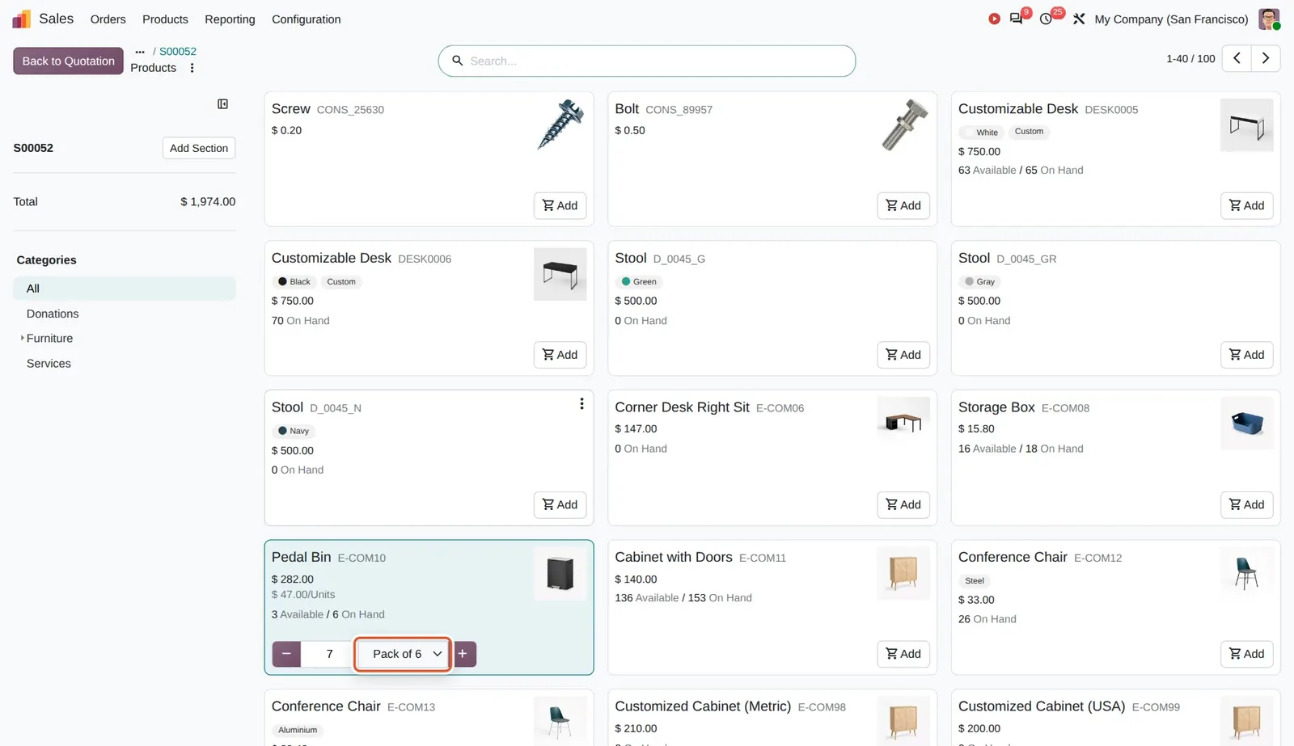Add the Screw to the order
Image resolution: width=1294 pixels, height=746 pixels.
[x=560, y=205]
